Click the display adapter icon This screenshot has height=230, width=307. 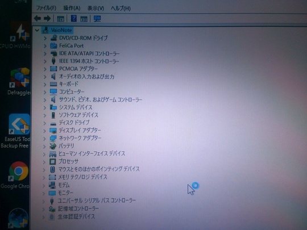coord(53,131)
